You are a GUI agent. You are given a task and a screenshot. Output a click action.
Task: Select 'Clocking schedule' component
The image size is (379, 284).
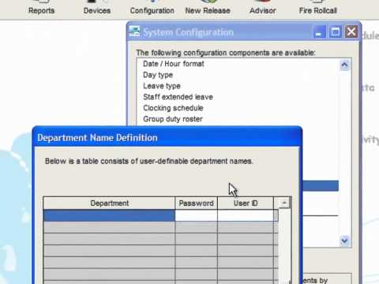pyautogui.click(x=173, y=108)
